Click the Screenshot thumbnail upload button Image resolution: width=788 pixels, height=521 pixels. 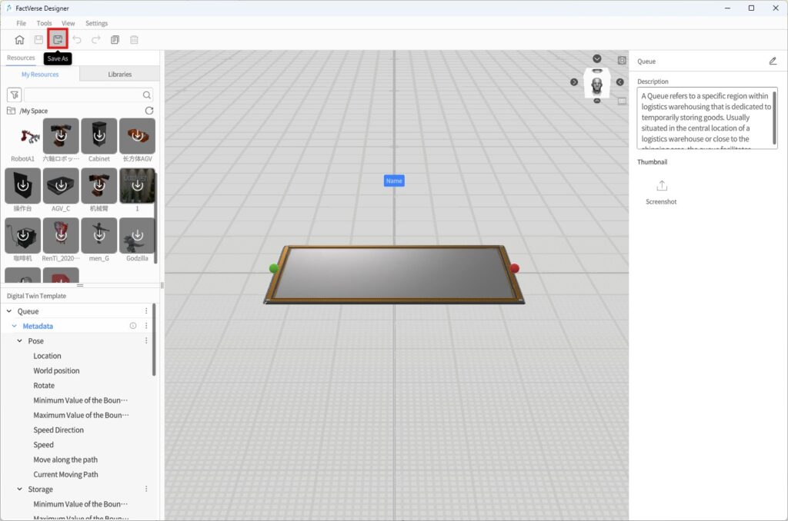pyautogui.click(x=661, y=187)
